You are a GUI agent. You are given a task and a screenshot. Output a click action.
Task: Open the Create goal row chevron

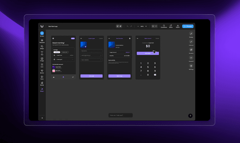(x=72, y=59)
